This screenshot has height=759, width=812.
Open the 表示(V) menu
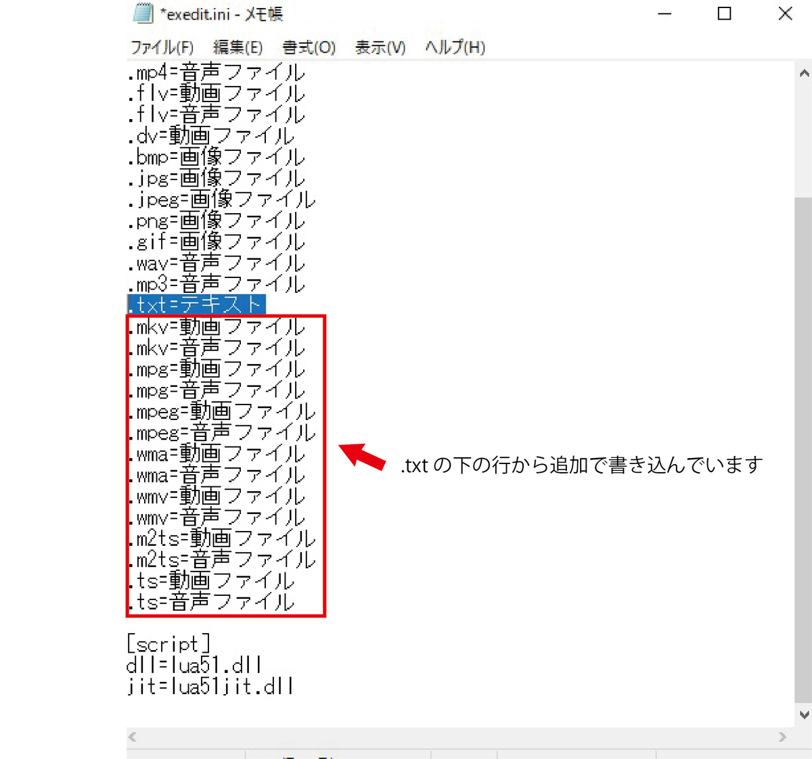point(380,47)
